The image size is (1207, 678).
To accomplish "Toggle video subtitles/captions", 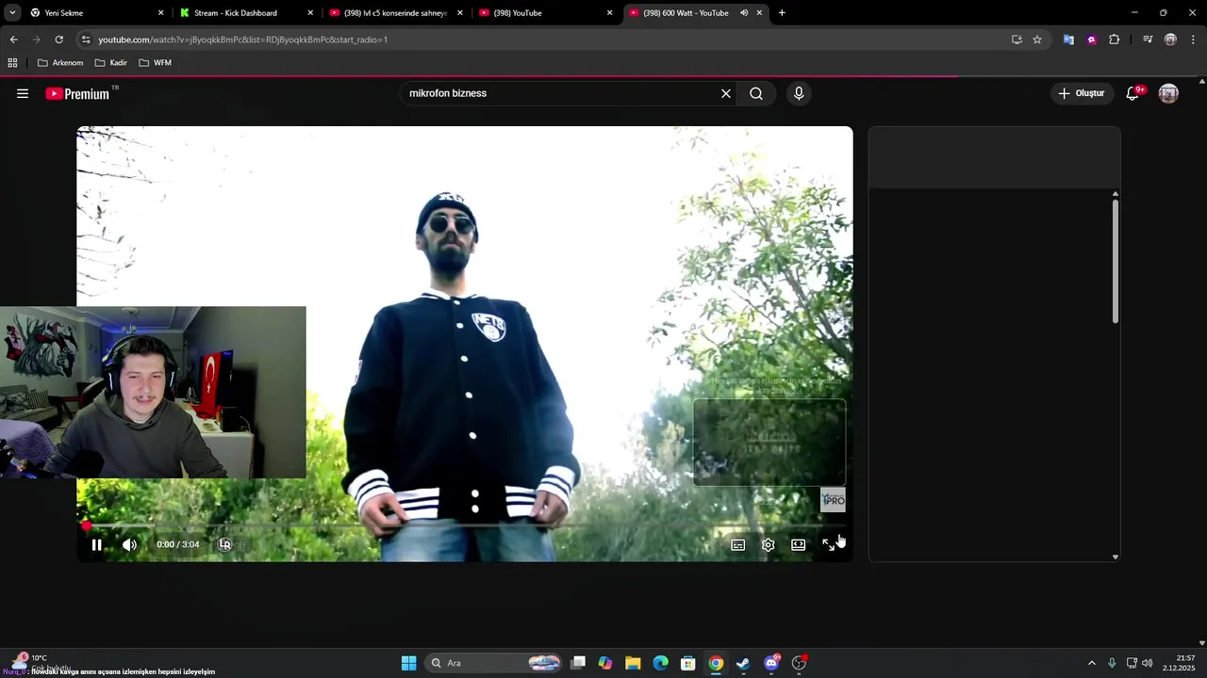I will (738, 544).
